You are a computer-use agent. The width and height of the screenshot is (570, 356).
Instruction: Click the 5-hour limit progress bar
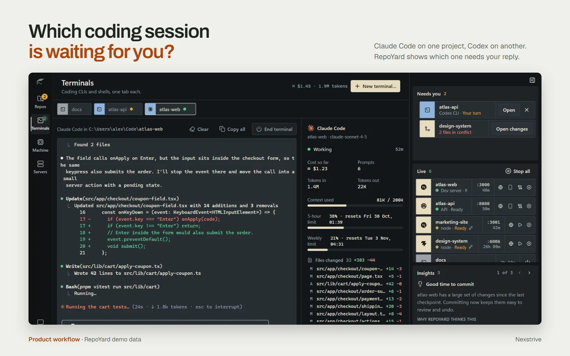[x=355, y=227]
